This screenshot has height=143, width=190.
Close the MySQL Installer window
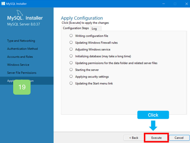pyautogui.click(x=186, y=4)
